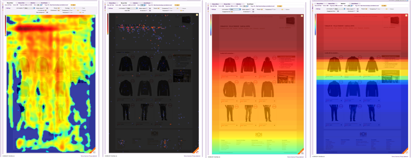The image size is (411, 158).
Task: Click the color scale legend beside the Attention heatmap
Action: 315,24
